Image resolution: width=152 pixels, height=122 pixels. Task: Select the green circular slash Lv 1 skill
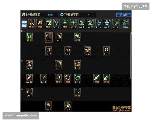77,79
